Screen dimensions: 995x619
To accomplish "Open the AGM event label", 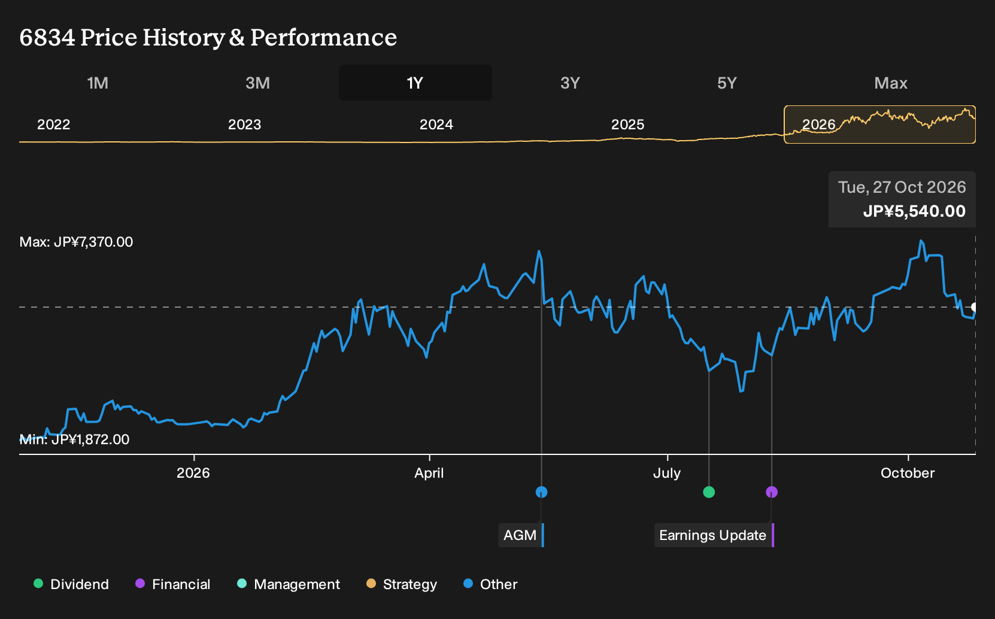I will (x=521, y=535).
